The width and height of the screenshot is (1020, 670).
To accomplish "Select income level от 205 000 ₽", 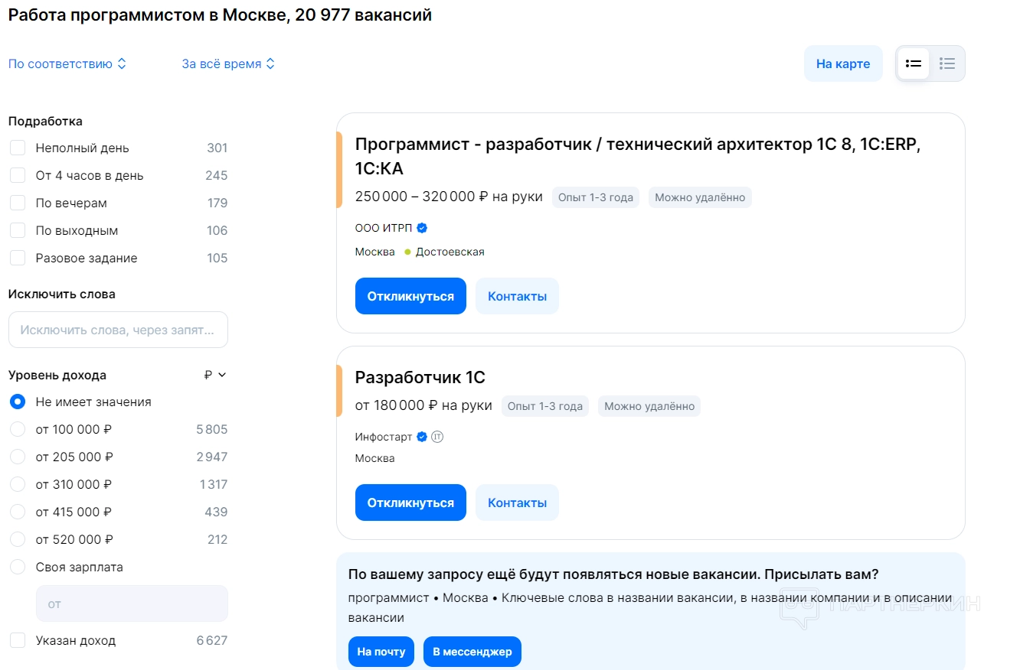I will [18, 457].
